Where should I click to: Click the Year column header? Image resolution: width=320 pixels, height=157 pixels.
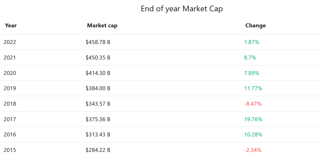click(x=11, y=26)
